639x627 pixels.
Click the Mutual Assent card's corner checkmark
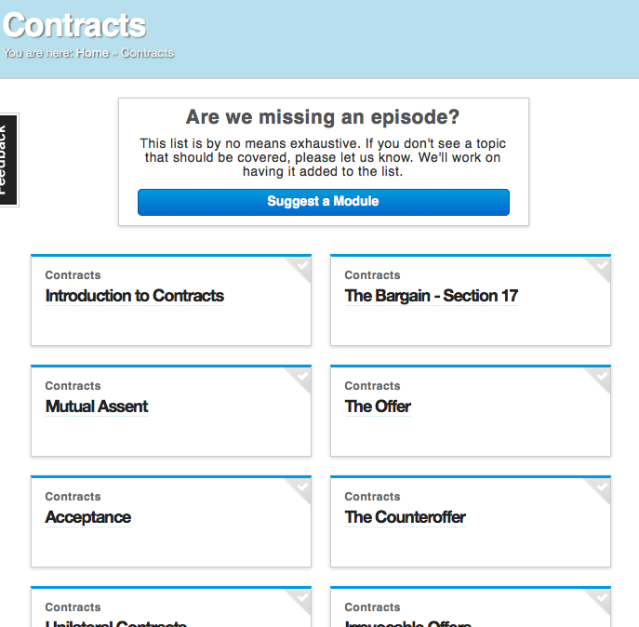point(302,376)
